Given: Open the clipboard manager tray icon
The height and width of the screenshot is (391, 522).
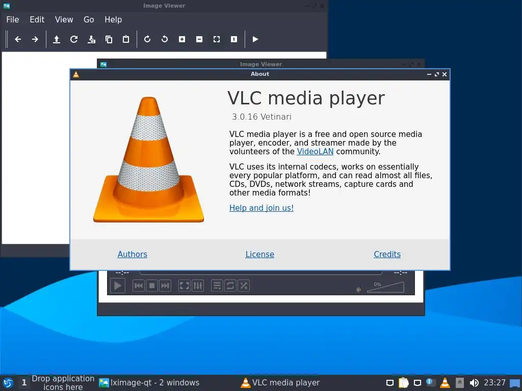Looking at the screenshot, I should [x=404, y=383].
